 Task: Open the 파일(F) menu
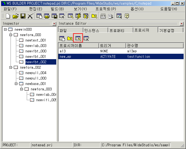pos(10,9)
